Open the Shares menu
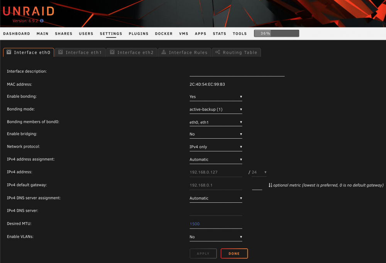The height and width of the screenshot is (263, 386). (64, 34)
